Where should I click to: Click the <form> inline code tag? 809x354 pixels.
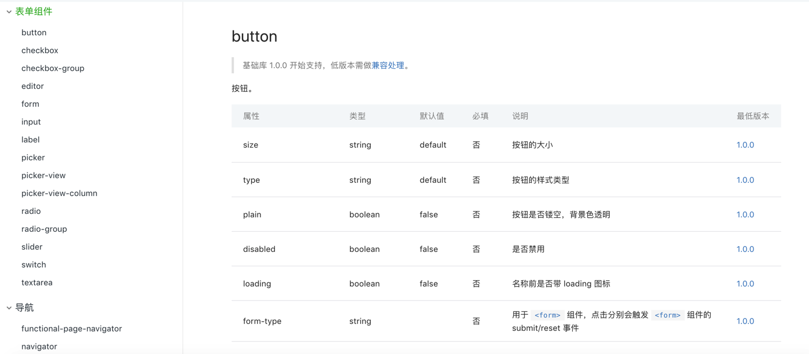pos(547,315)
